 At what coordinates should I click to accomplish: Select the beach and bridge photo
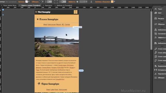(57, 42)
